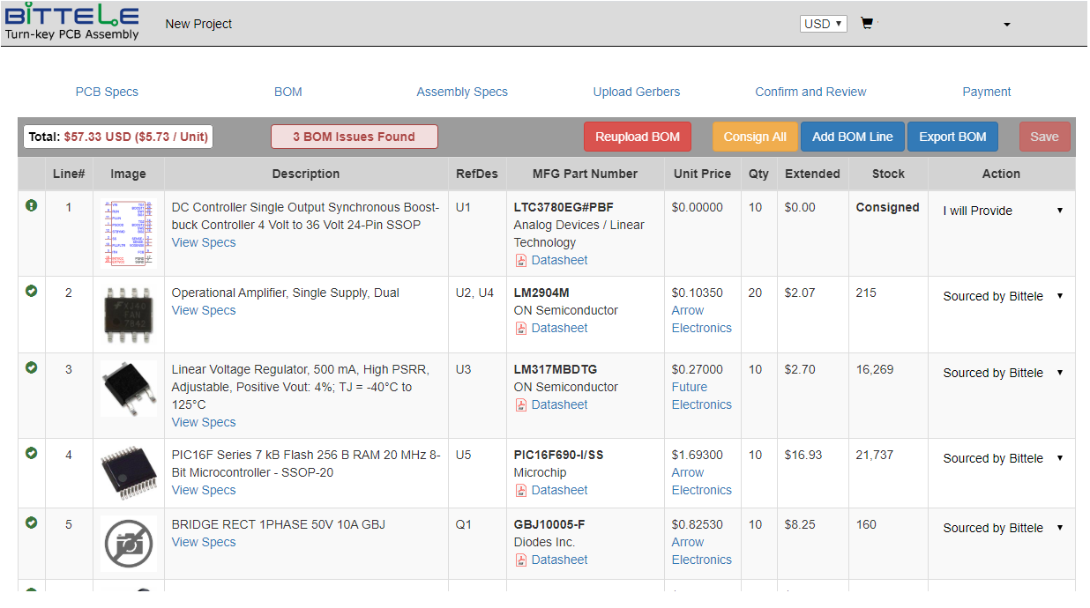Screen dimensions: 1090x608
Task: Click the PDF icon for LTC3780EG#PBF datasheet
Action: point(521,261)
